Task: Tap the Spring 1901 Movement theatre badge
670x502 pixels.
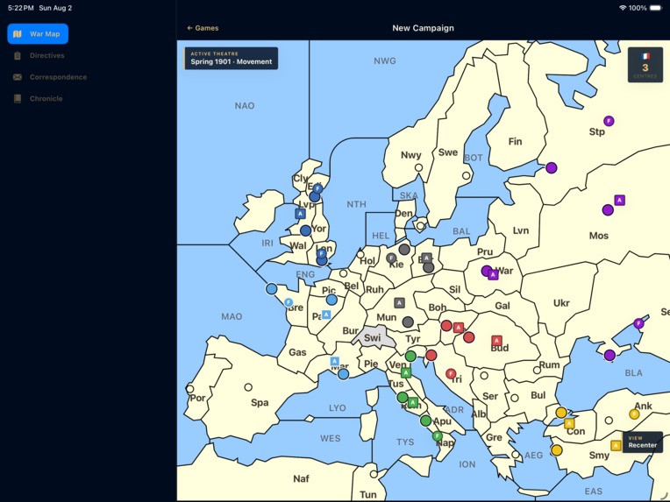Action: tap(232, 58)
